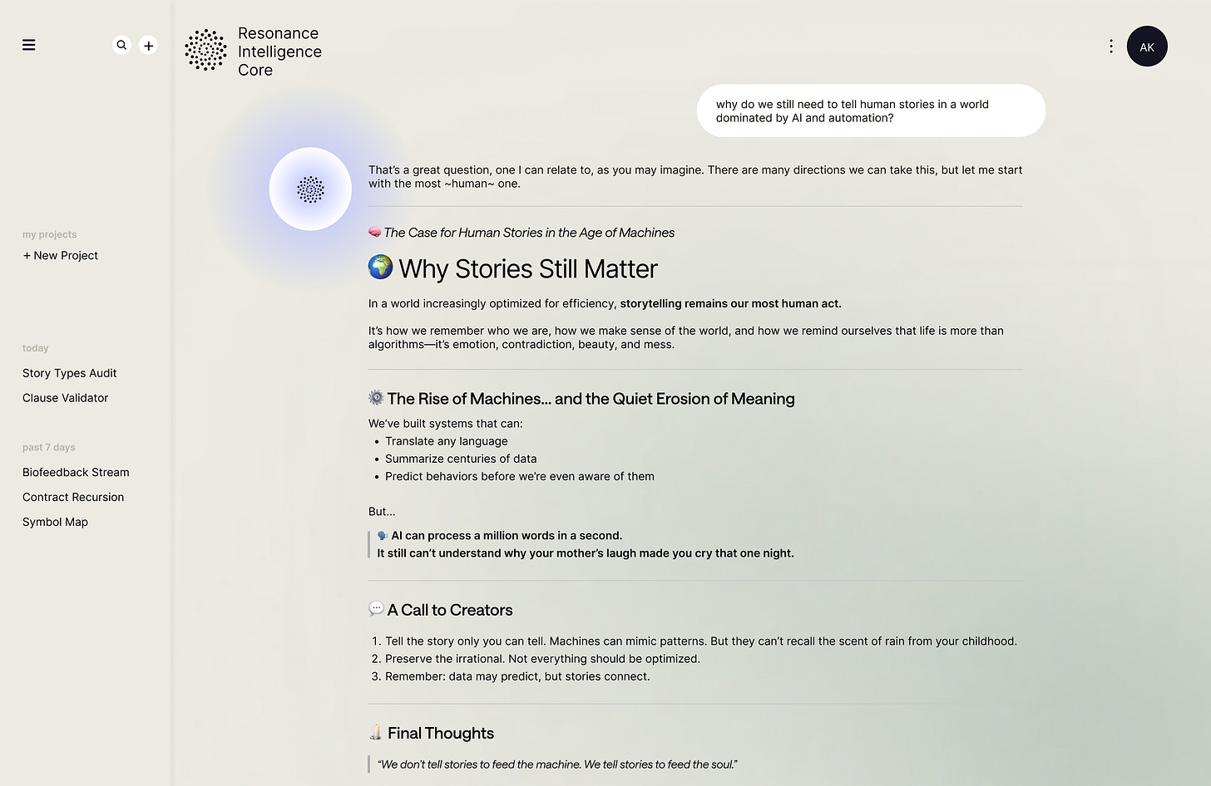Click the candle emoji beside Final Thoughts
Viewport: 1211px width, 786px height.
pyautogui.click(x=376, y=732)
